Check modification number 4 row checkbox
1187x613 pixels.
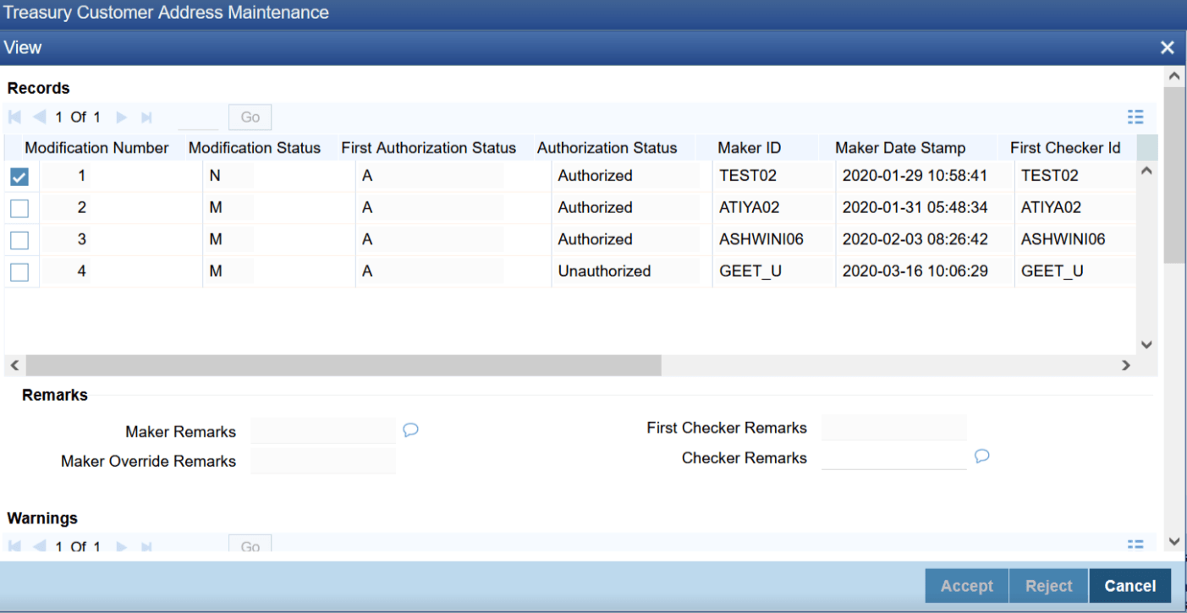pos(19,271)
